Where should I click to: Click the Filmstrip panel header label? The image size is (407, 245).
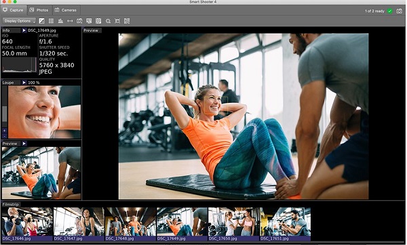[11, 204]
